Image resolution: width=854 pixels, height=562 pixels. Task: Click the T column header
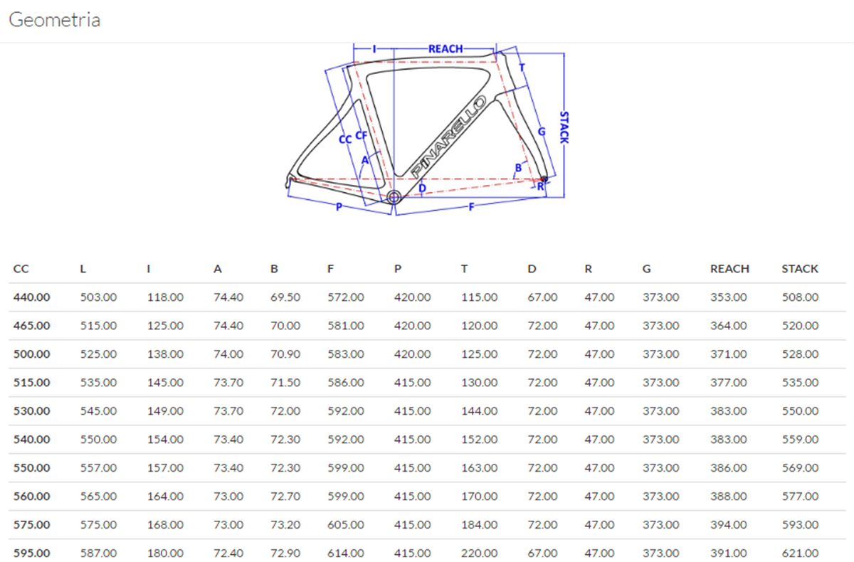464,269
